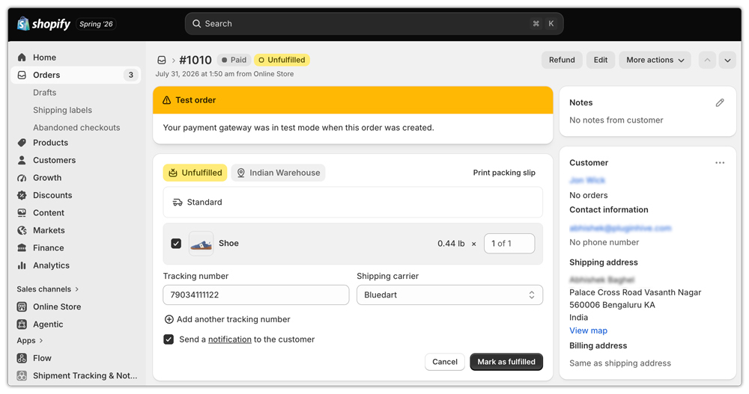The height and width of the screenshot is (394, 749).
Task: Go to previous order with up arrow
Action: (x=708, y=60)
